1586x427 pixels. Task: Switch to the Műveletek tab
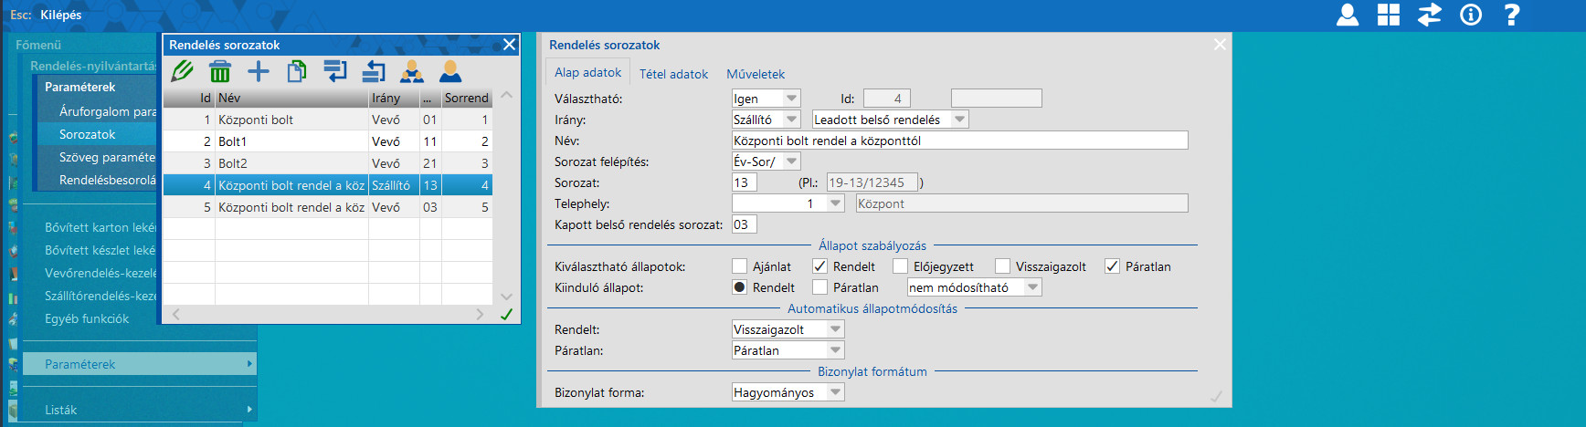point(756,74)
